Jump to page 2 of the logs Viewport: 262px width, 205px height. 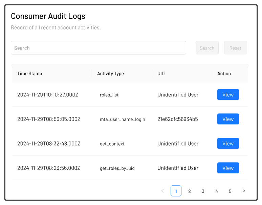190,191
